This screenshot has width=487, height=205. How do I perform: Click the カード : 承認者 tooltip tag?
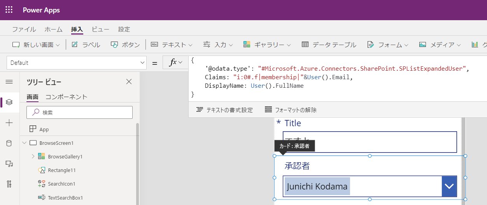point(294,146)
